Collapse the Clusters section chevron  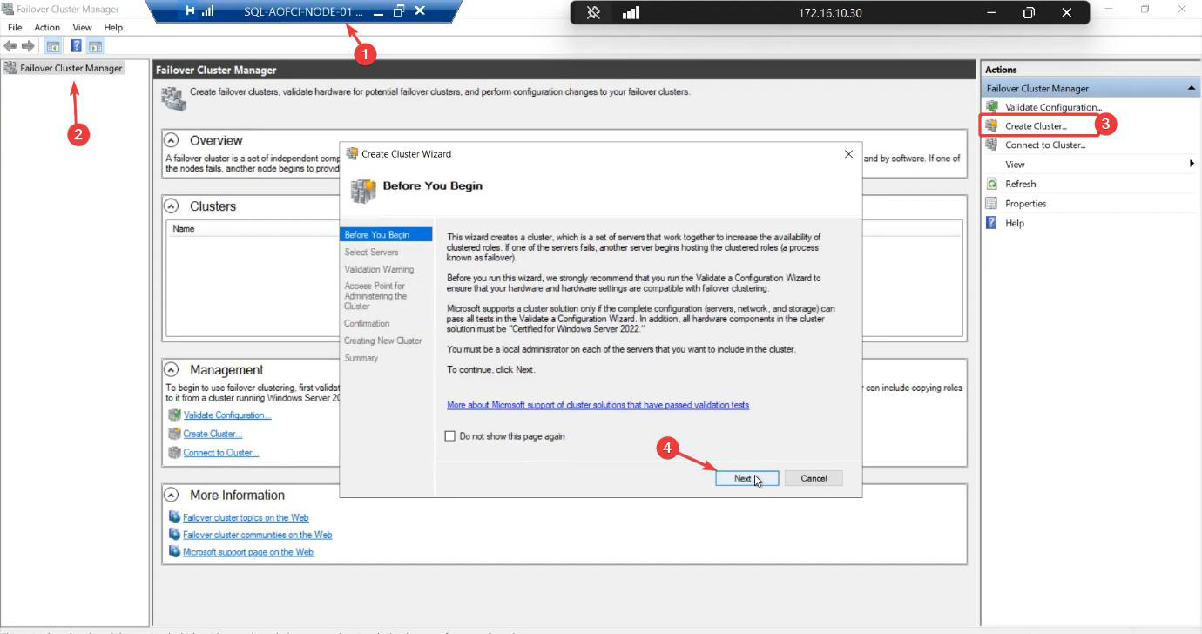pos(172,206)
